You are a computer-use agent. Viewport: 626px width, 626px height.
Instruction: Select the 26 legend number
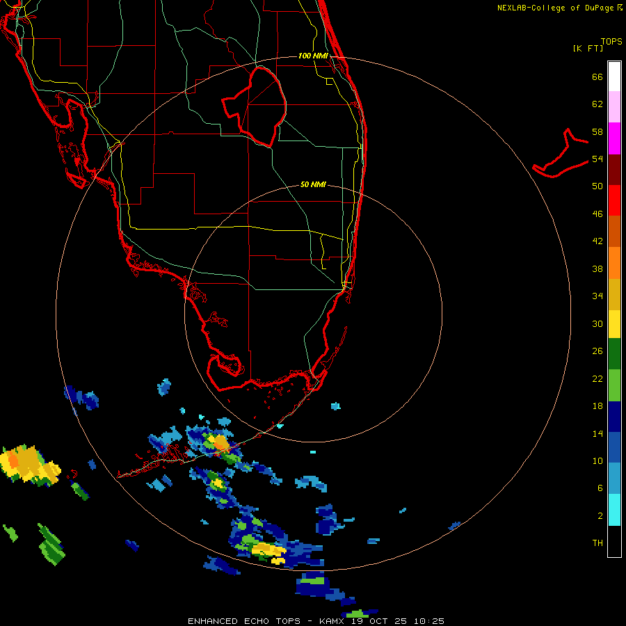click(x=597, y=351)
